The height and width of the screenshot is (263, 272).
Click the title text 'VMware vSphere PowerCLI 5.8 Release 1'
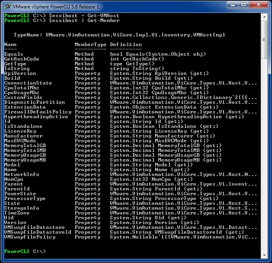coord(56,6)
